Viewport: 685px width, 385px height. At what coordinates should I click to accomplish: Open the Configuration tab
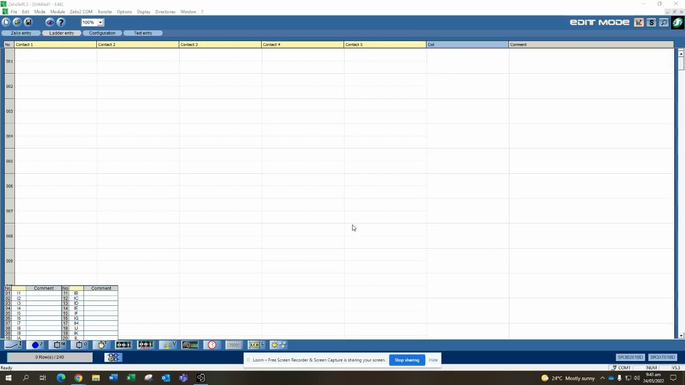click(102, 33)
